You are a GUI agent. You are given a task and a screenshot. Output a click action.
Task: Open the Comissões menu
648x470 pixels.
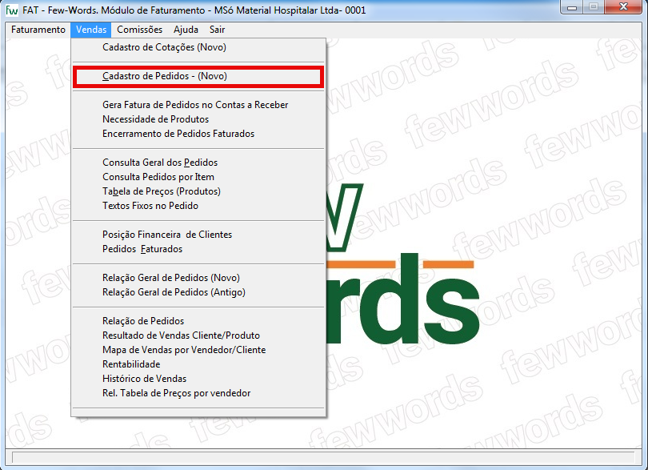coord(139,30)
